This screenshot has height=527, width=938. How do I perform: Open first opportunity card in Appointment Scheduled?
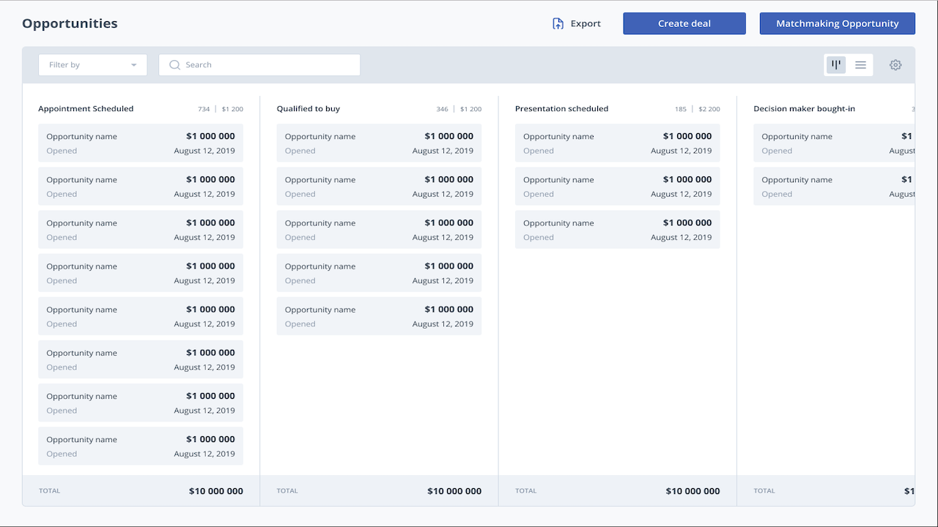(x=141, y=143)
